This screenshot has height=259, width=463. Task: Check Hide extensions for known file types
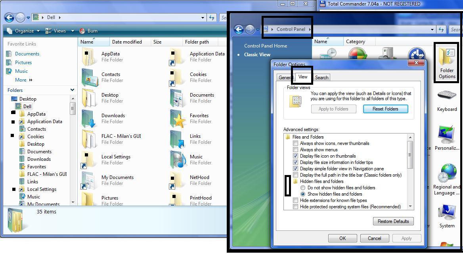(295, 200)
